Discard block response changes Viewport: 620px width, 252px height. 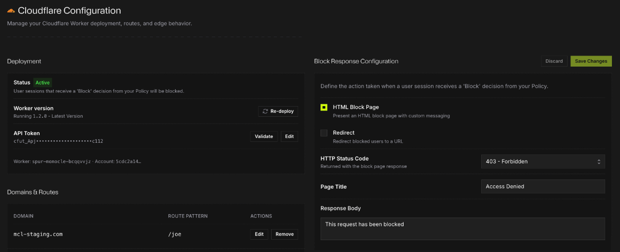click(554, 61)
